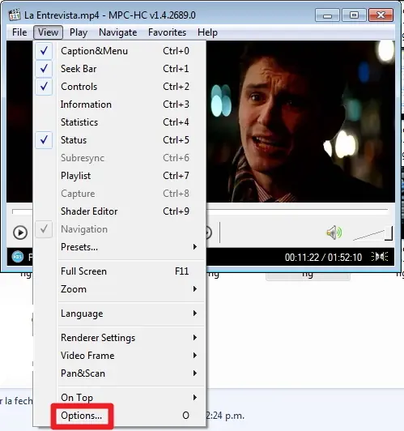404x431 pixels.
Task: Show the Statistics panel
Action: 121,122
